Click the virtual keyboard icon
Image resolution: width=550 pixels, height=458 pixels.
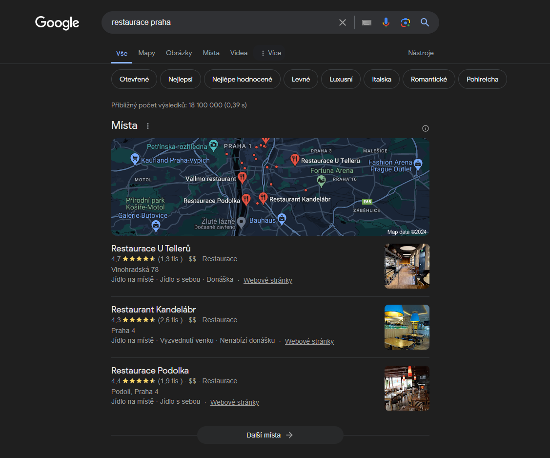tap(367, 22)
